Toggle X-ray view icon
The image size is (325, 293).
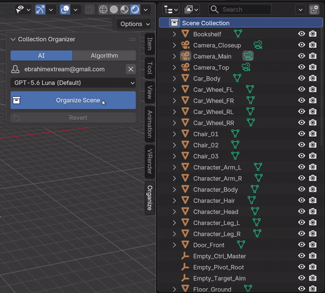[x=89, y=9]
